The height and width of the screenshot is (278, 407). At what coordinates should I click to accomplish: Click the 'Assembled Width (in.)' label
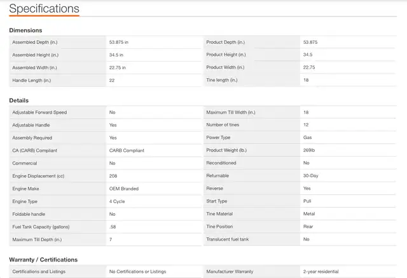34,68
